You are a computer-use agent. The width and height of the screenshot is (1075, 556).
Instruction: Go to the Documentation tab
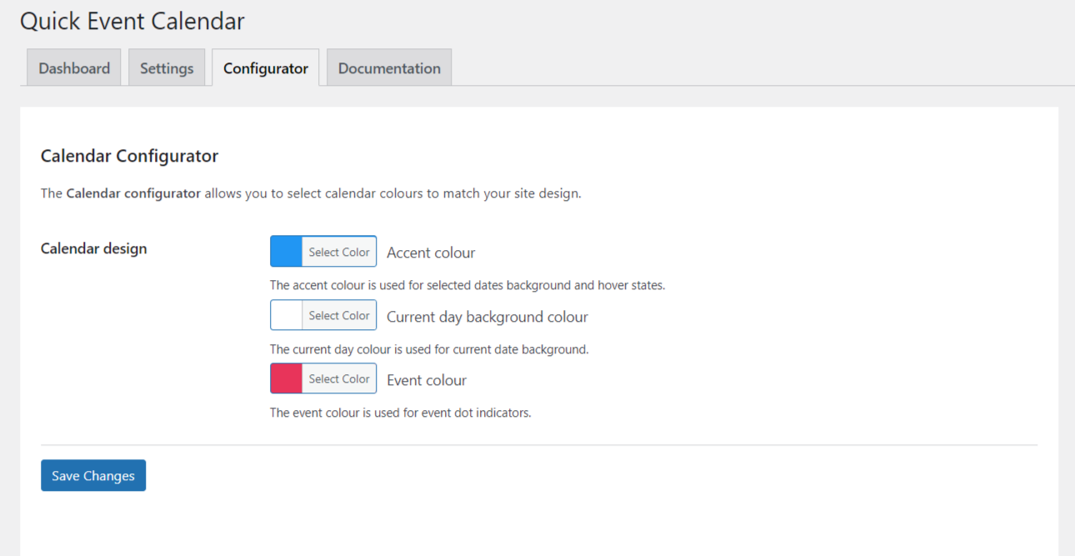(x=389, y=68)
